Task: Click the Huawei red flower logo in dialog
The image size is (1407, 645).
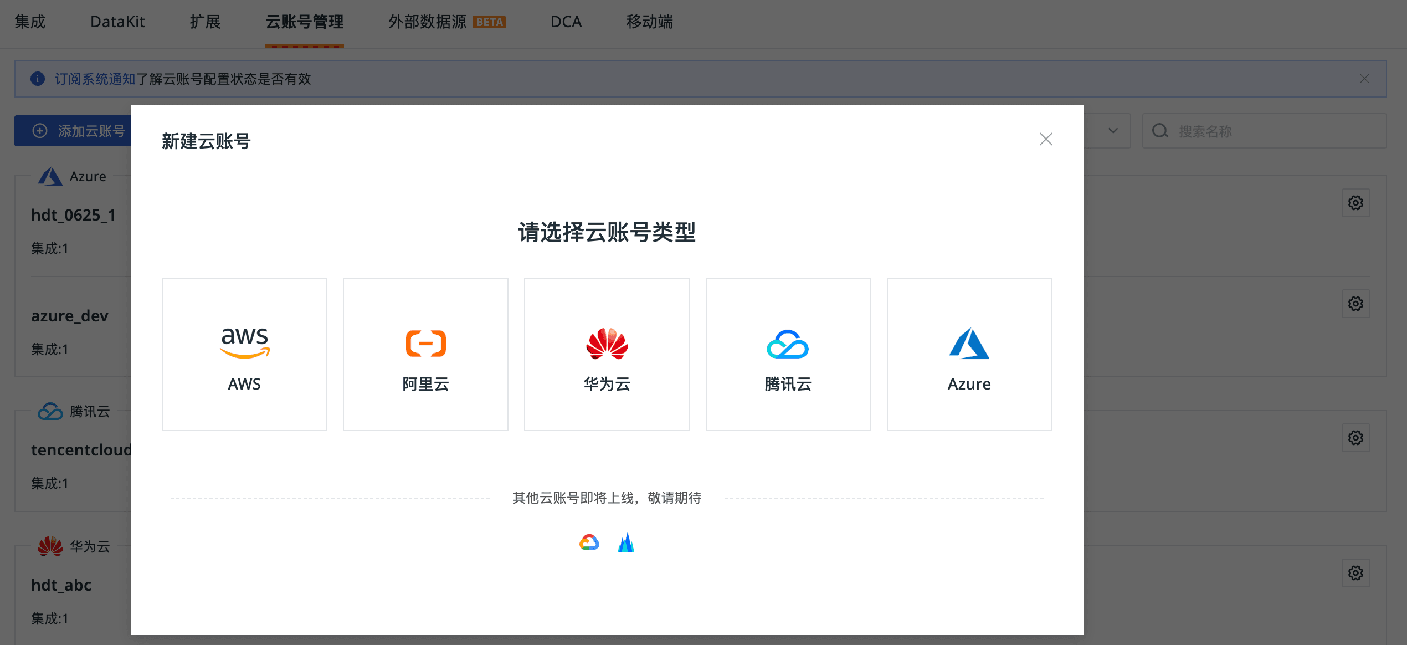Action: [607, 343]
